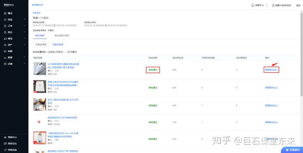Click the 营销中心 icon at sidebar bottom
303x153 pixels.
point(5,137)
